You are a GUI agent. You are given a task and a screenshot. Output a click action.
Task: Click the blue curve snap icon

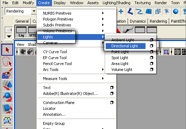139,11
